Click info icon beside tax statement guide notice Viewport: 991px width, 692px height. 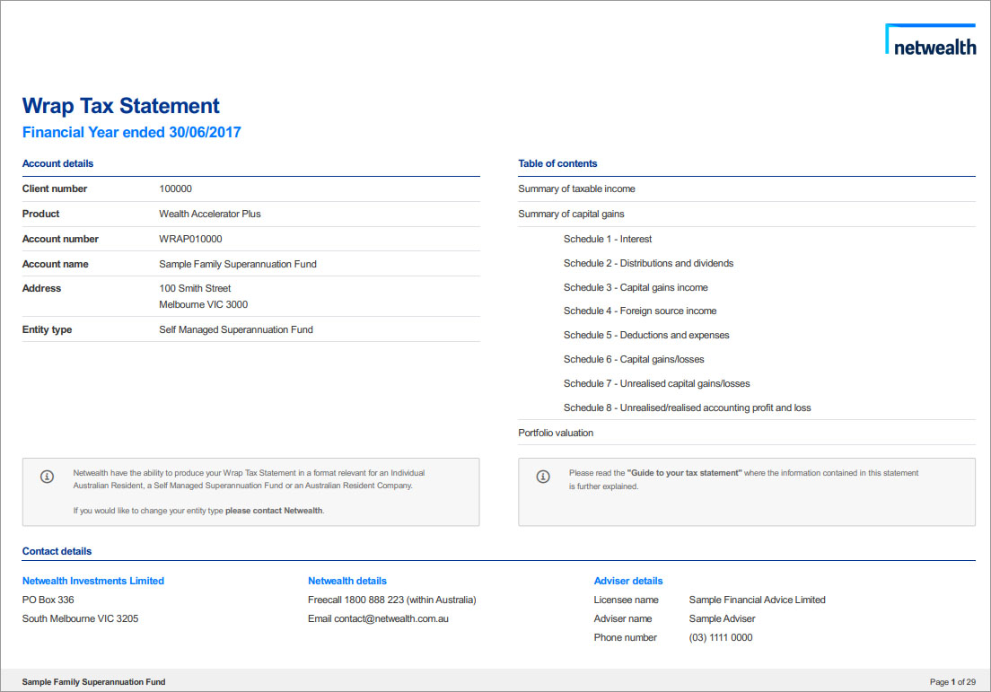(x=543, y=477)
